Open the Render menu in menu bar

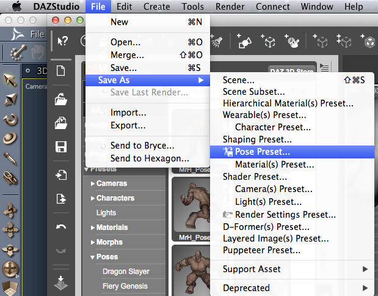[230, 7]
